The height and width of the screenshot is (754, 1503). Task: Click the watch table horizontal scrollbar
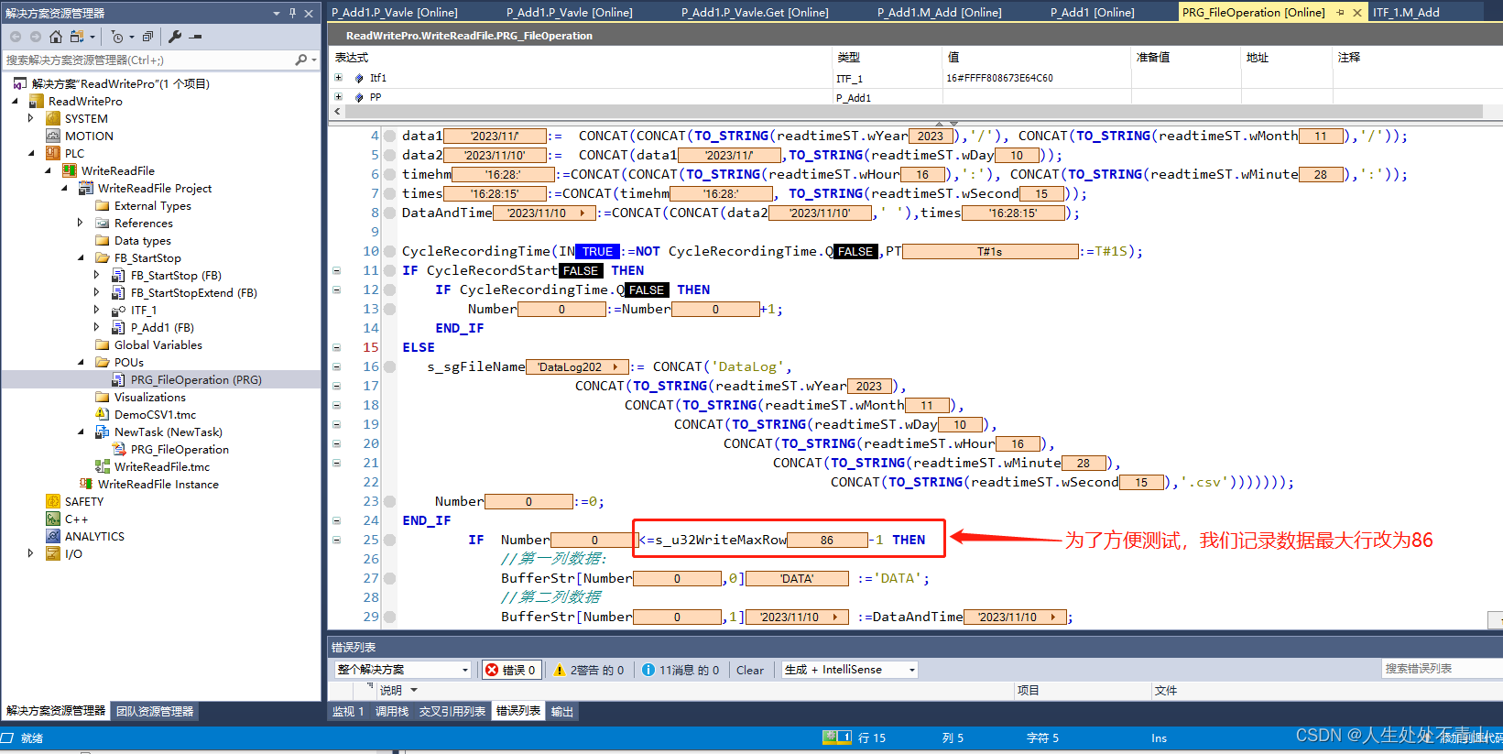click(914, 111)
